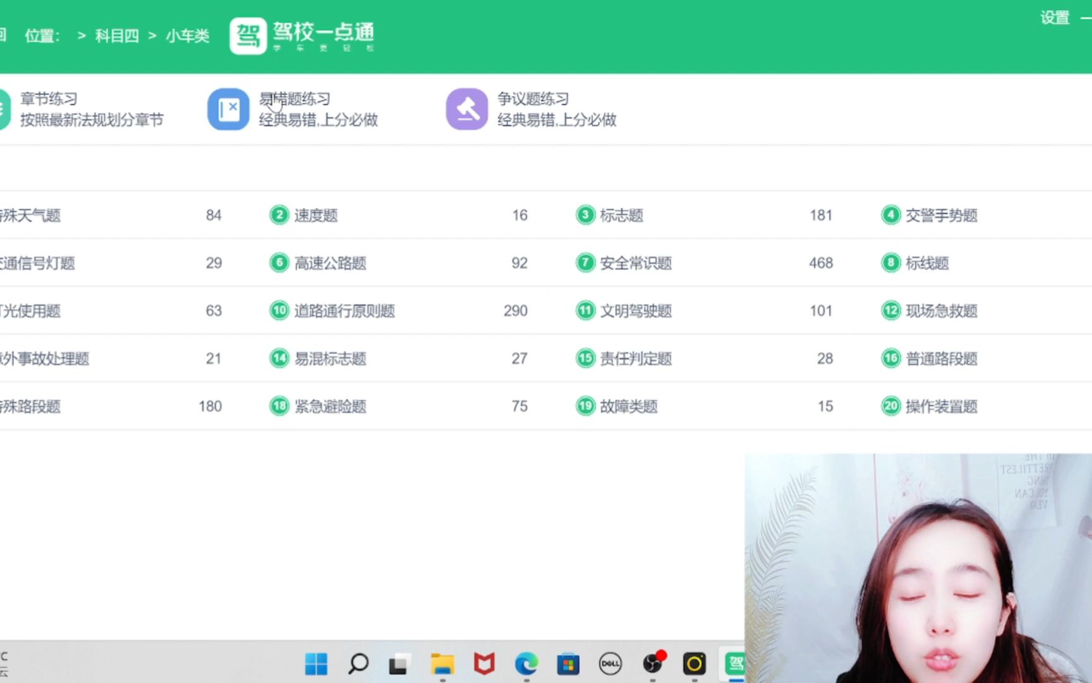Open the 责任判定题 category
This screenshot has width=1092, height=683.
click(x=636, y=359)
